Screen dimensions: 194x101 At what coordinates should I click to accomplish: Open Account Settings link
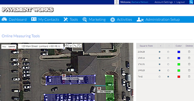point(163,2)
